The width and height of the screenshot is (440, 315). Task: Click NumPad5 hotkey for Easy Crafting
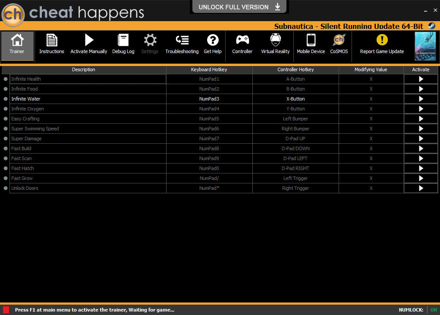click(209, 119)
